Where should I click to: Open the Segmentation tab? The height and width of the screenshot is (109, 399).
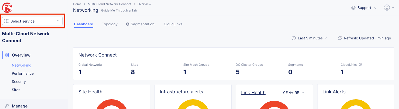[140, 24]
